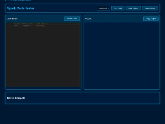Click line number 2 in the gutter
165x124 pixels.
pyautogui.click(x=10, y=26)
